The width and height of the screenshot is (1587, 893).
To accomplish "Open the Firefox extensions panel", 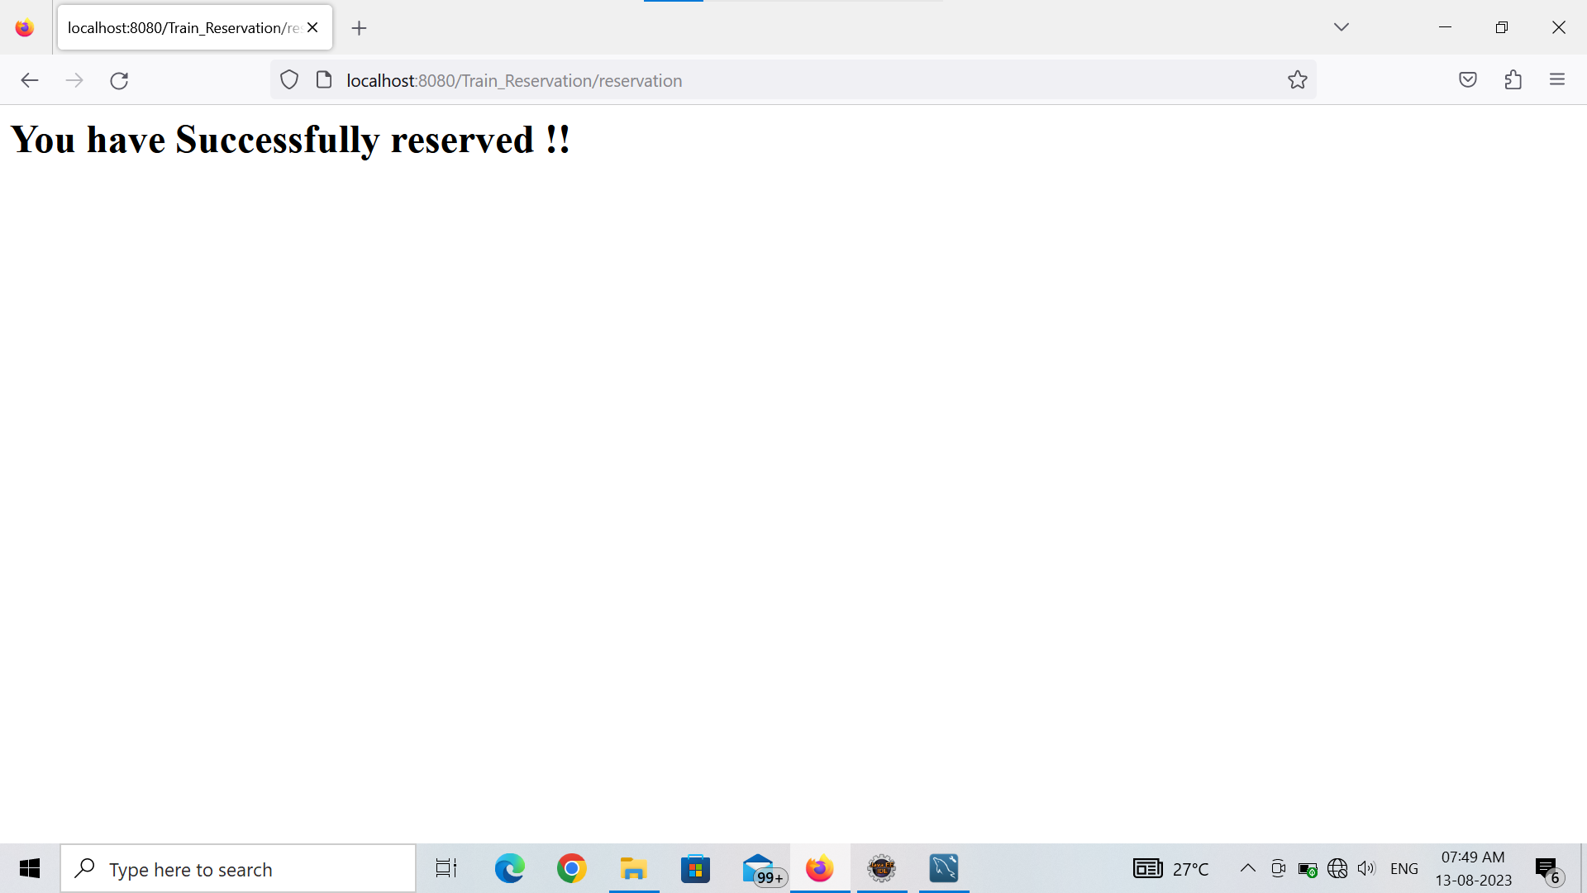I will point(1513,79).
